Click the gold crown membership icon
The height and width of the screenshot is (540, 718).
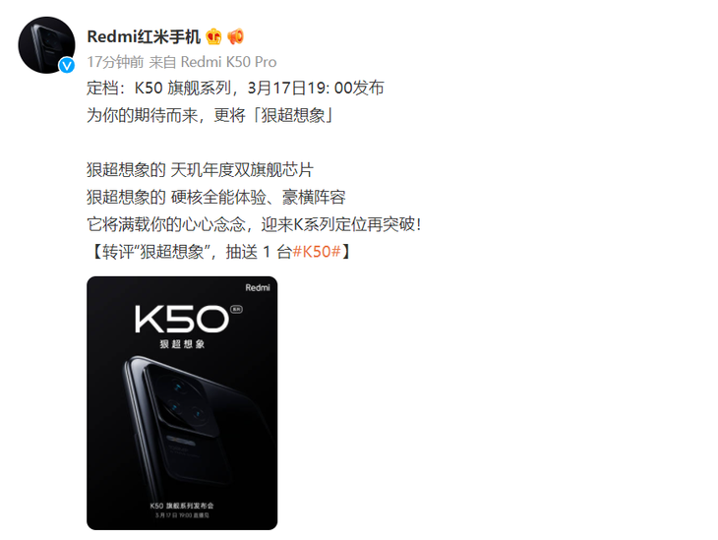click(213, 36)
